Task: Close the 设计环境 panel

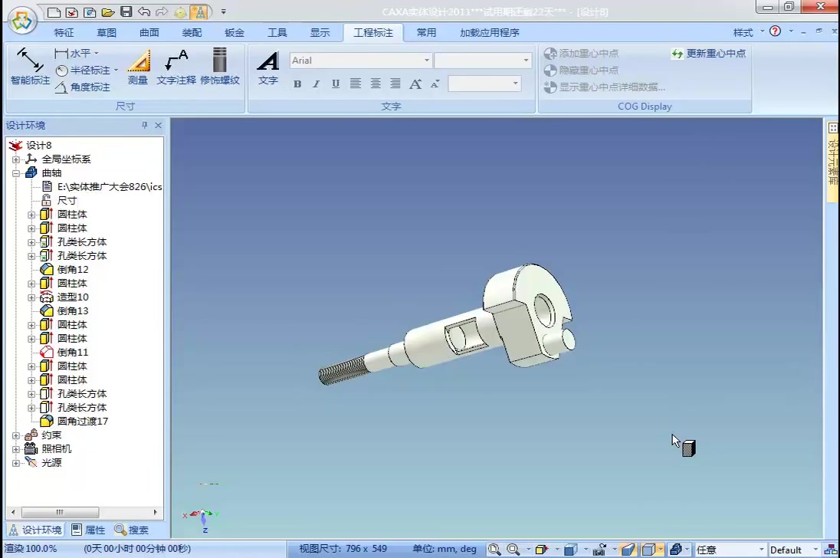Action: tap(158, 125)
